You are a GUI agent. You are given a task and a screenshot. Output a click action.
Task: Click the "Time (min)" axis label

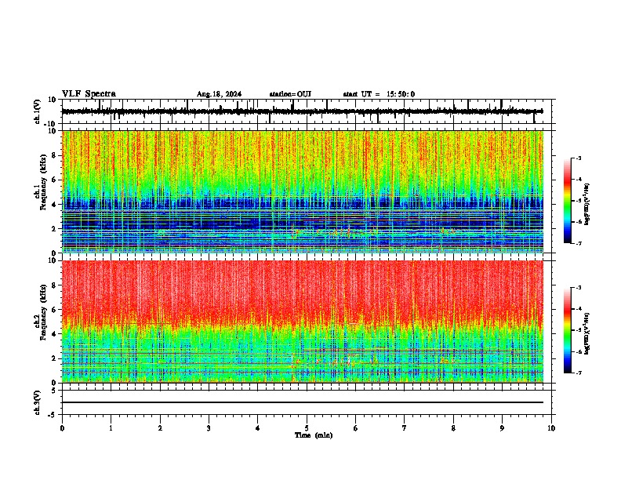coord(314,435)
